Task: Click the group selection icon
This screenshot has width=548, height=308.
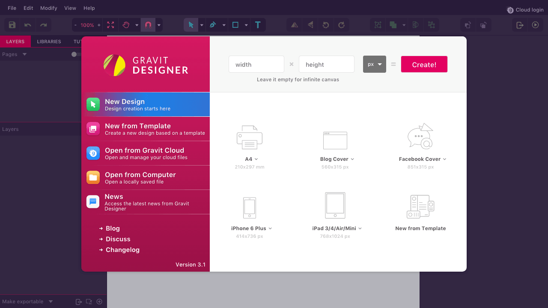Action: 378,25
